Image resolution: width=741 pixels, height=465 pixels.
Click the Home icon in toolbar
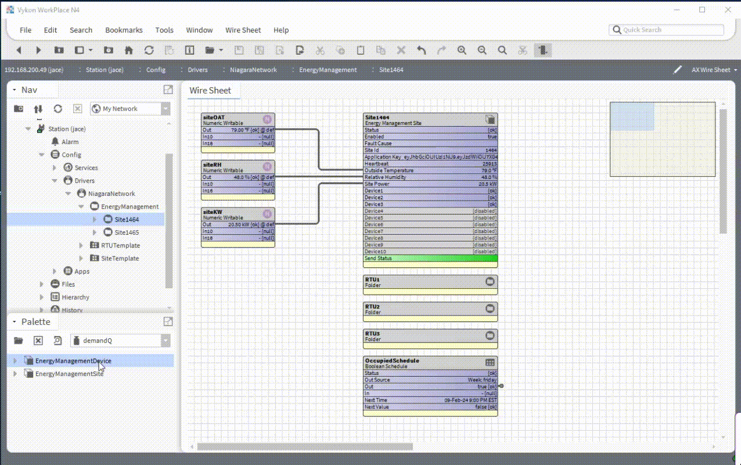(129, 51)
